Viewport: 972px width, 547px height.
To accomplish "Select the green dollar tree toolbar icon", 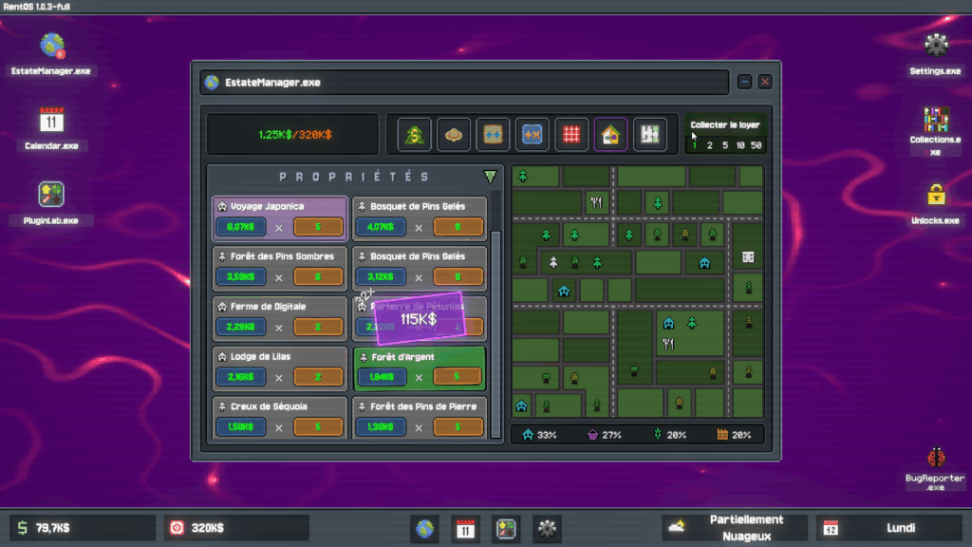I will [414, 135].
